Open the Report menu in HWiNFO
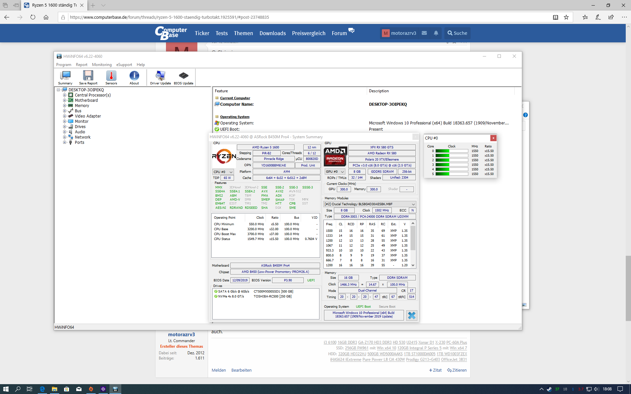Viewport: 631px width, 394px height. (82, 65)
